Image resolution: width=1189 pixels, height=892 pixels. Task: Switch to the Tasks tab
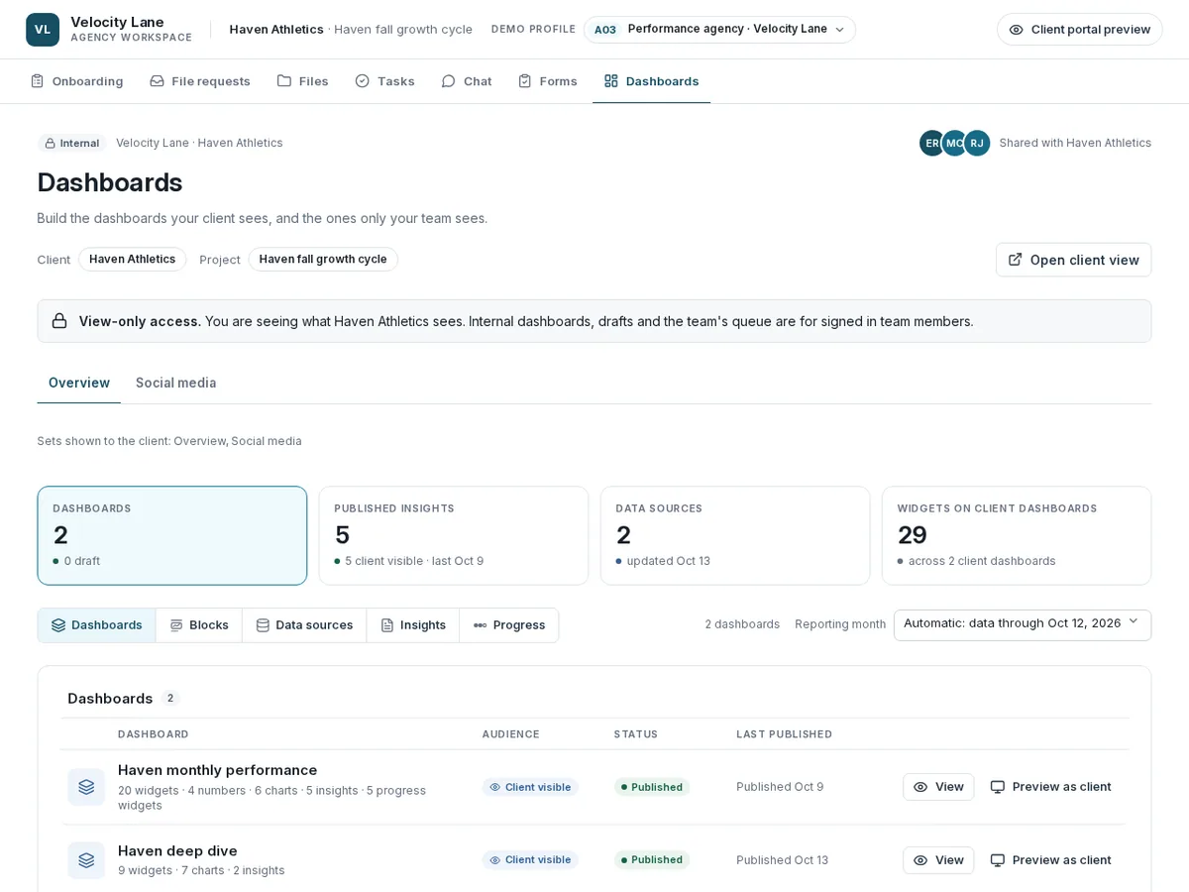(384, 81)
